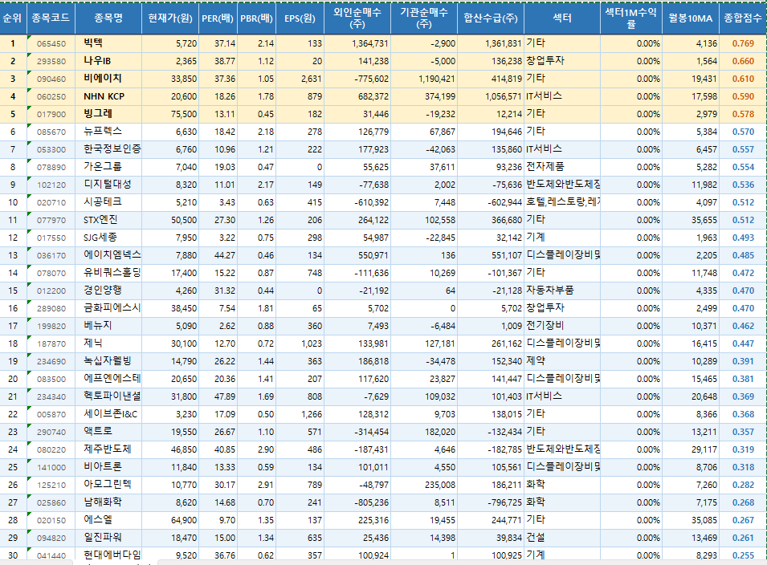Image resolution: width=767 pixels, height=565 pixels.
Task: Click stock code 060250
Action: [x=51, y=97]
